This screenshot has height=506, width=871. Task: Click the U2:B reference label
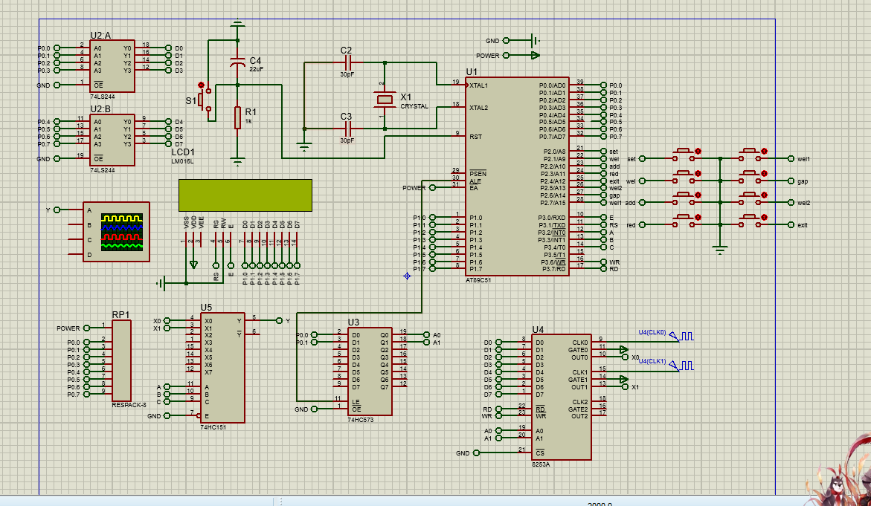point(100,109)
